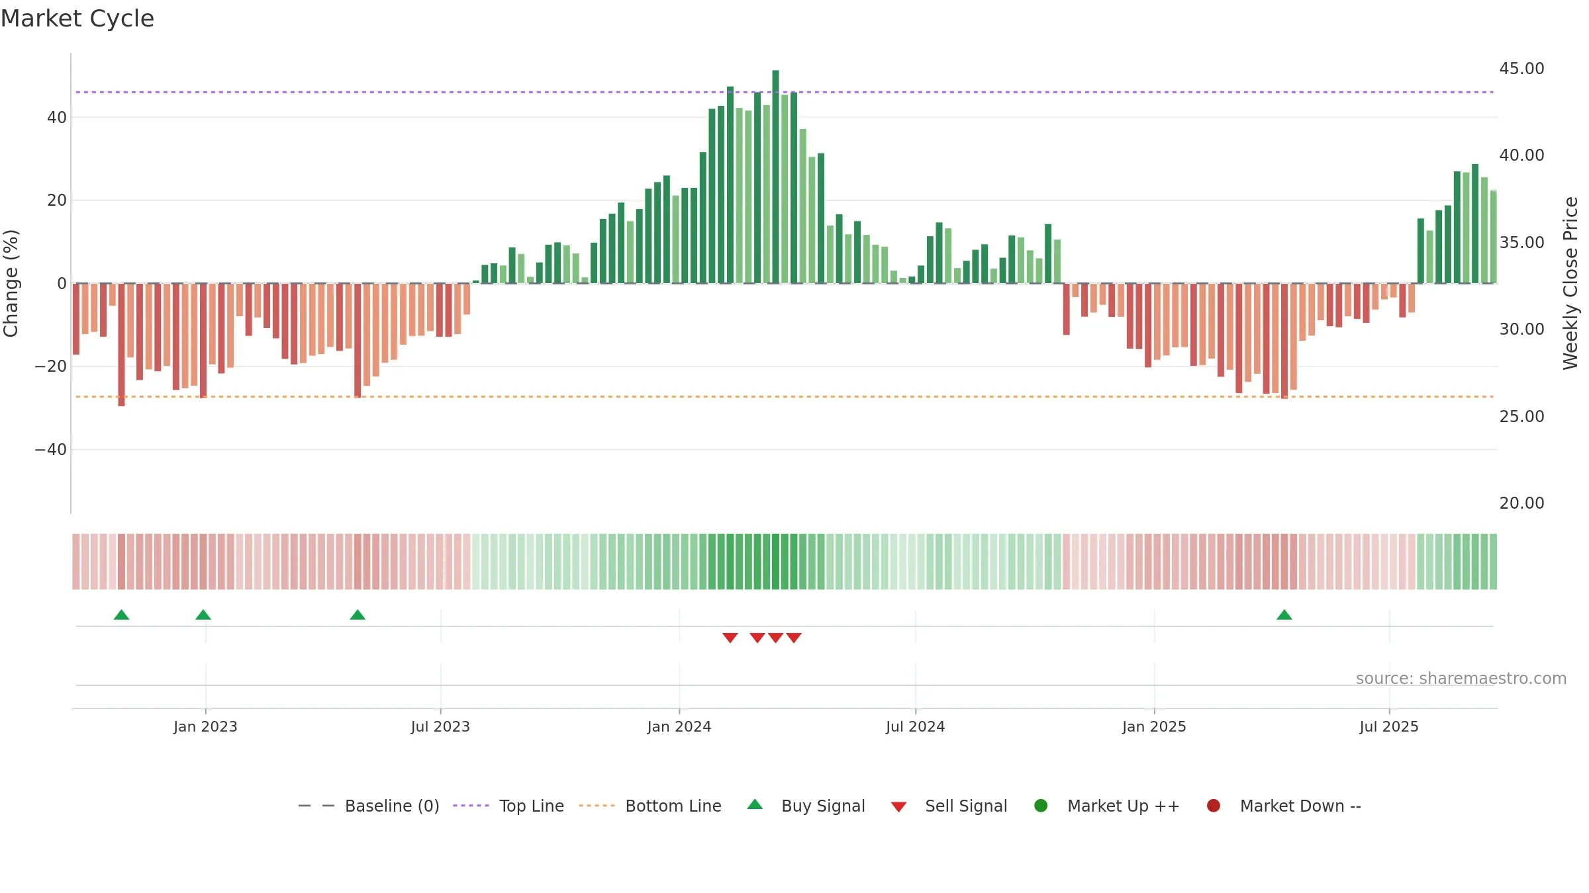
Task: Select the fourth red sell signal triangle
Action: 794,638
